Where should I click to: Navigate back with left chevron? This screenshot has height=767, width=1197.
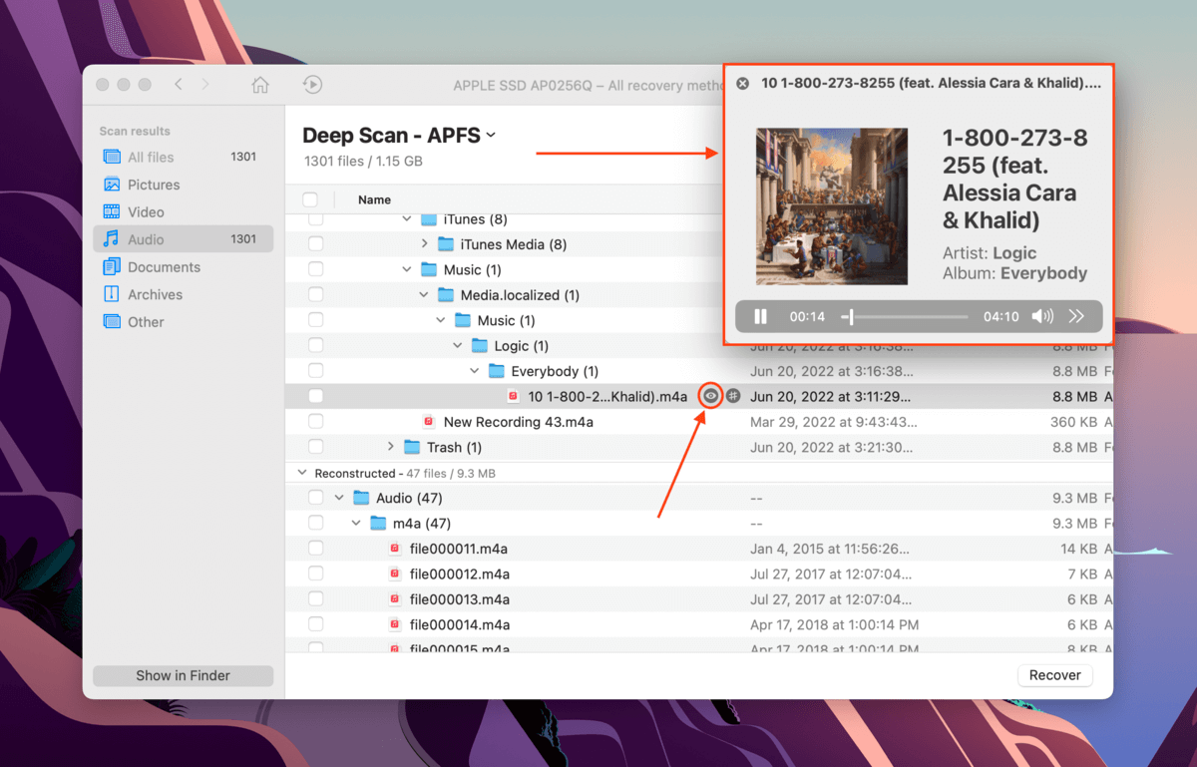point(179,84)
